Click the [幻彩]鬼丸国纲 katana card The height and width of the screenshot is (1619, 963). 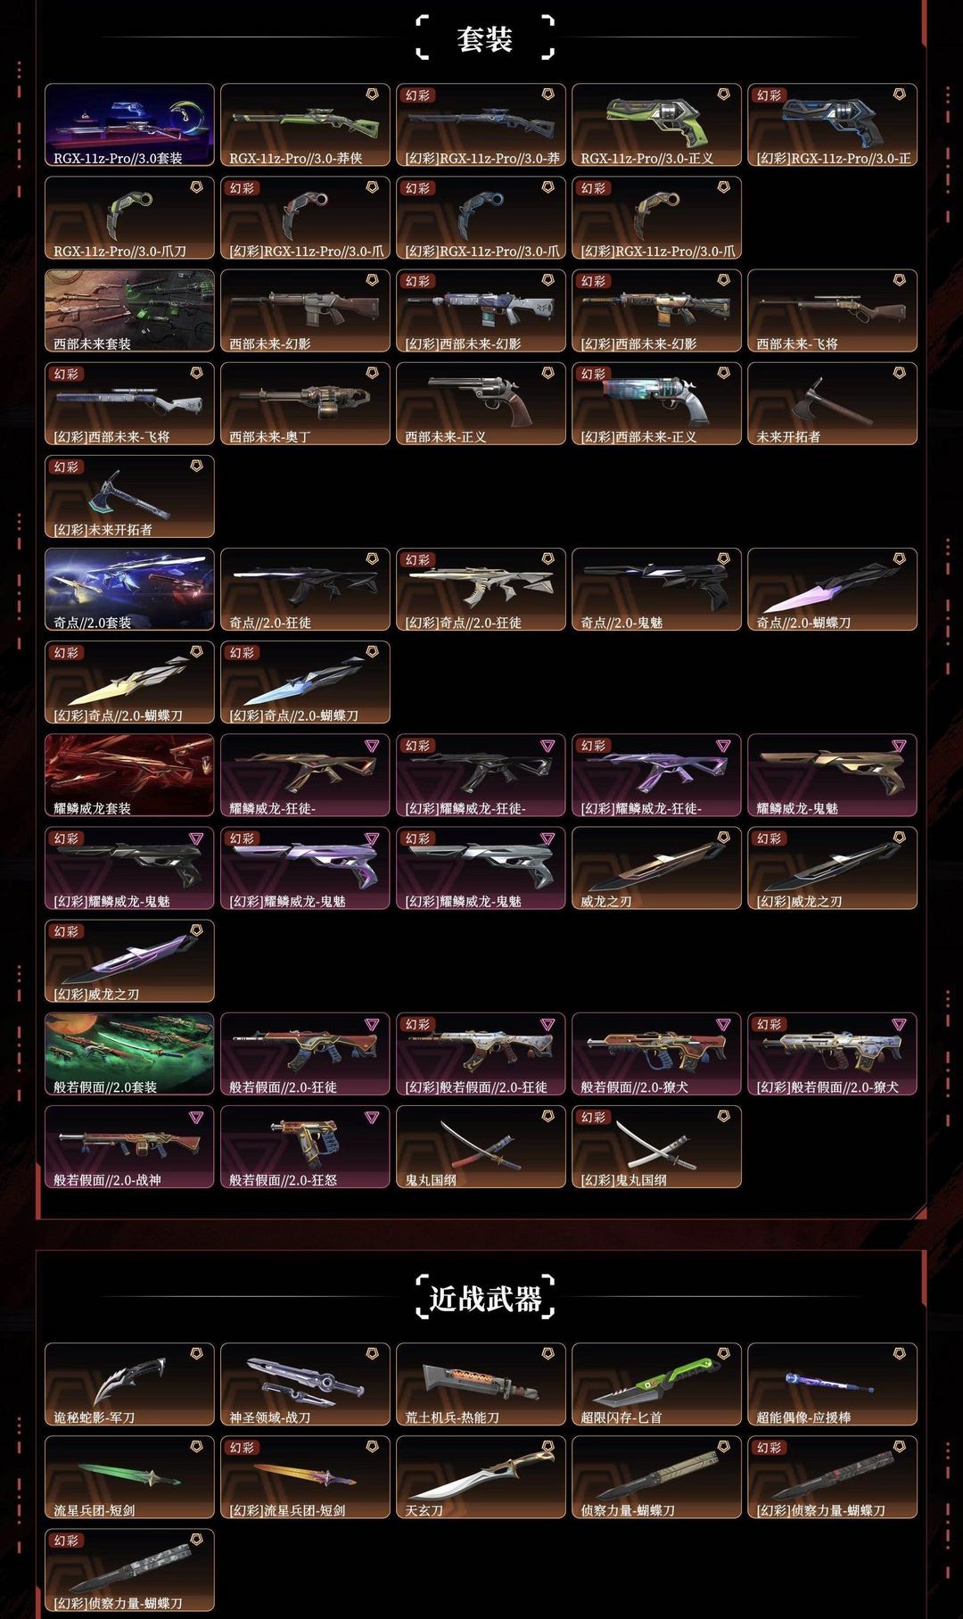pos(656,1147)
